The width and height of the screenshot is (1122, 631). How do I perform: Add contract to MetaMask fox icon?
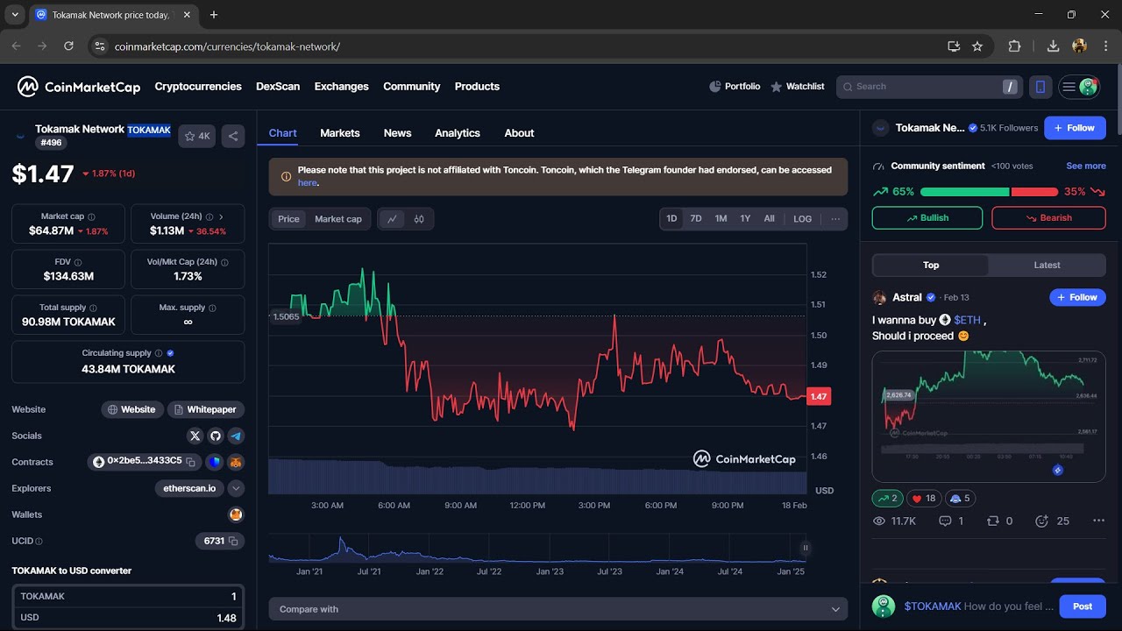[x=236, y=462]
